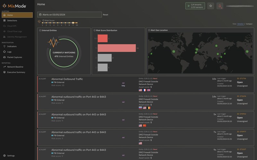Viewport: 257px width, 160px height.
Task: Click Reset next to the date filter
Action: tap(105, 15)
